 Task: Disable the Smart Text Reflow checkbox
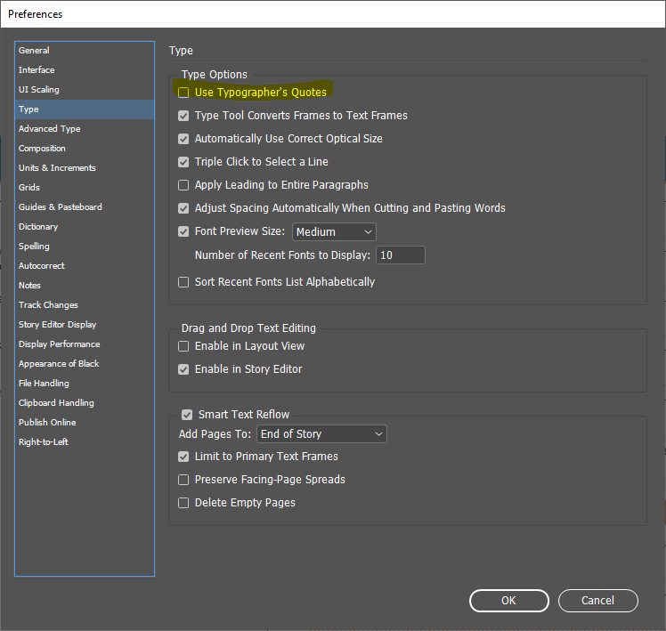pos(187,415)
